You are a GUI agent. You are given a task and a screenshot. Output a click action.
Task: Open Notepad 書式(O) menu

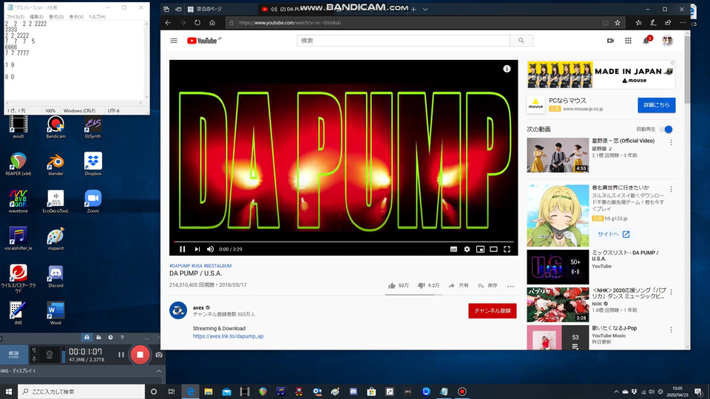coord(56,17)
